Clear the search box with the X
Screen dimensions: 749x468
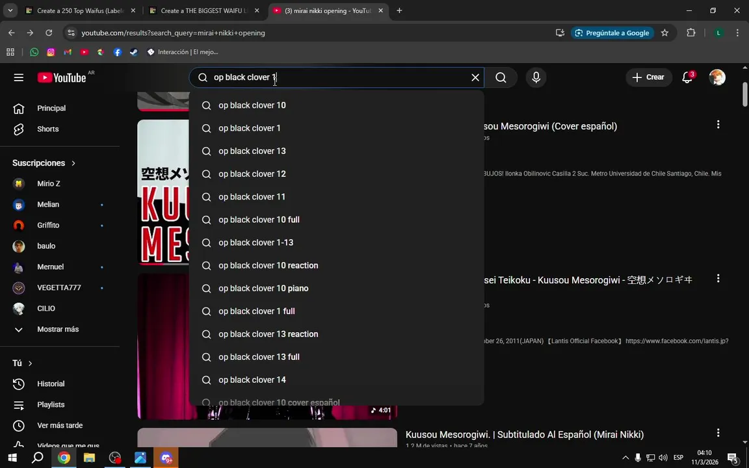point(475,77)
